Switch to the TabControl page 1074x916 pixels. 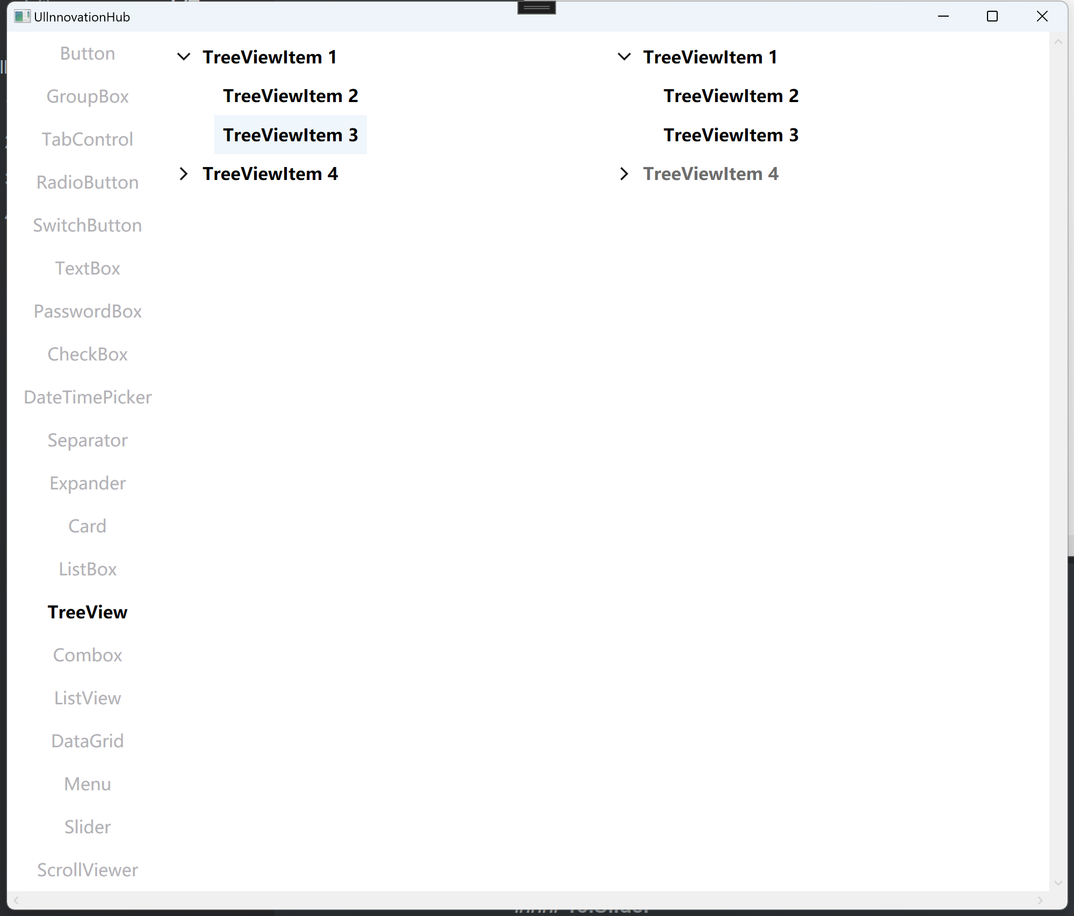88,139
